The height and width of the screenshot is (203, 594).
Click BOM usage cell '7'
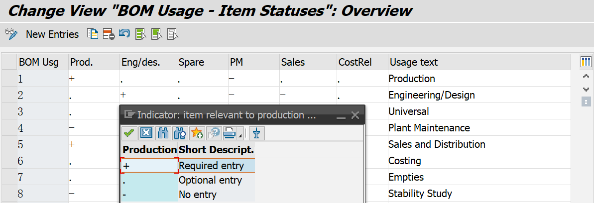(x=43, y=177)
